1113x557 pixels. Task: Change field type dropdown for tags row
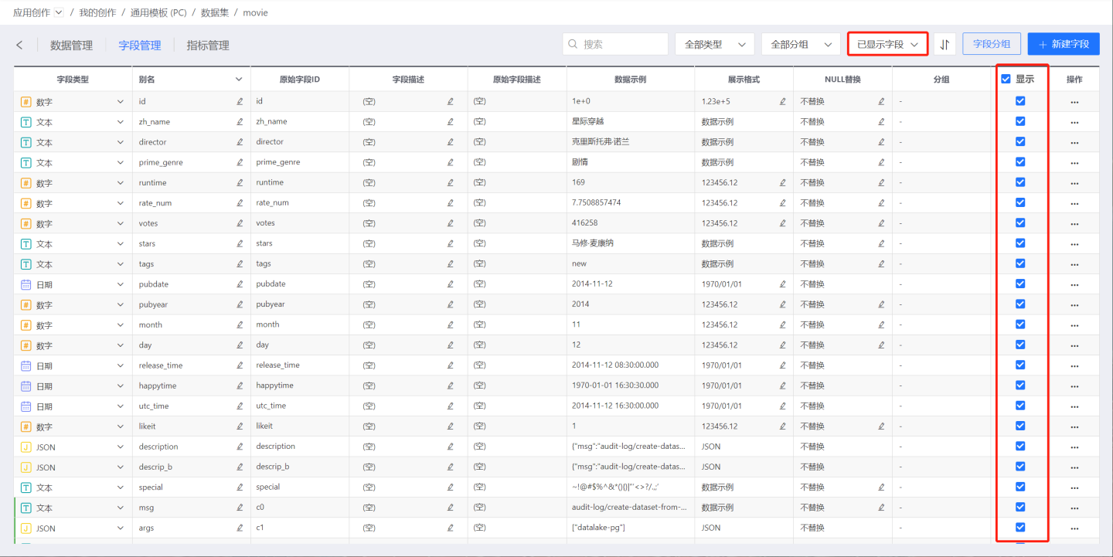(x=120, y=264)
